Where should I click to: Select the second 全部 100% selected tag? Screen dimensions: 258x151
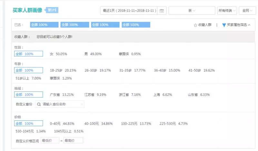click(x=75, y=25)
